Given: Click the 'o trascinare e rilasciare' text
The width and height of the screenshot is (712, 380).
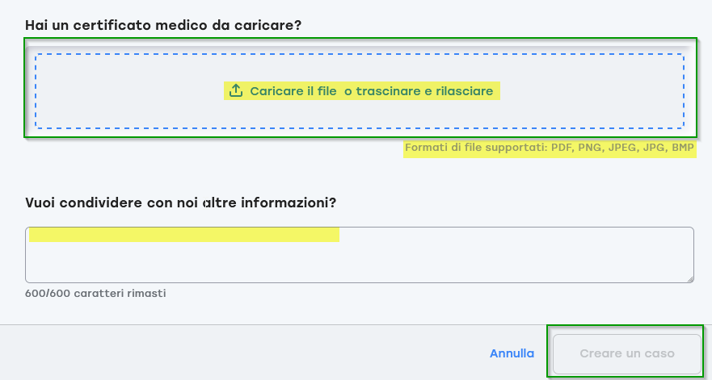Looking at the screenshot, I should 419,91.
